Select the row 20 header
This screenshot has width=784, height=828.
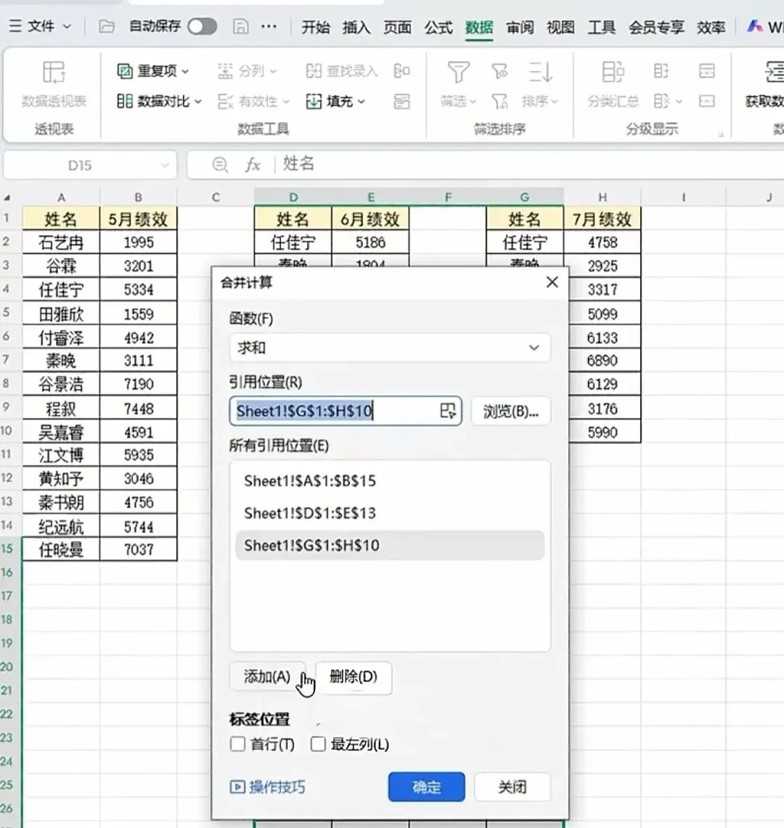point(7,666)
